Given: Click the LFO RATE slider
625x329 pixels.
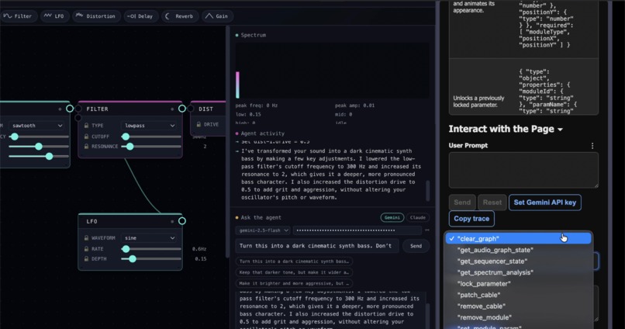Looking at the screenshot, I should (151, 249).
